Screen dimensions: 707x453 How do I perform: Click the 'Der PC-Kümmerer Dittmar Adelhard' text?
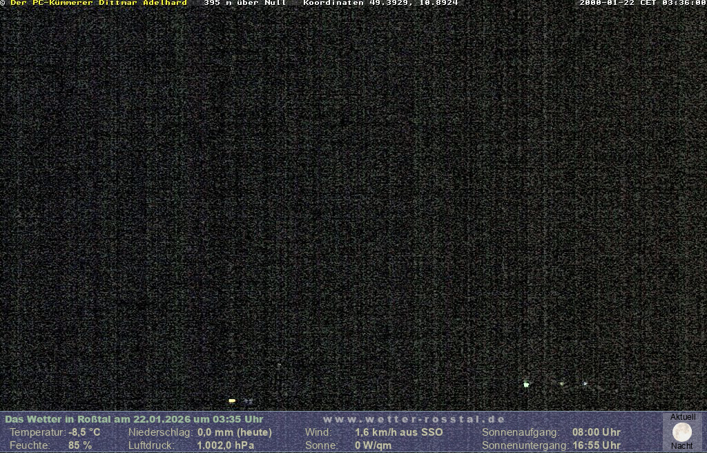point(99,3)
